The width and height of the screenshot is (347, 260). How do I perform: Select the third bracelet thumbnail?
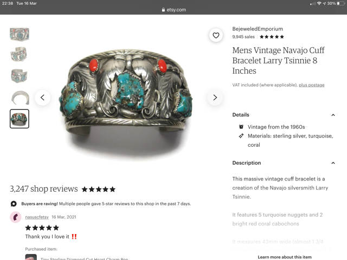coord(20,76)
